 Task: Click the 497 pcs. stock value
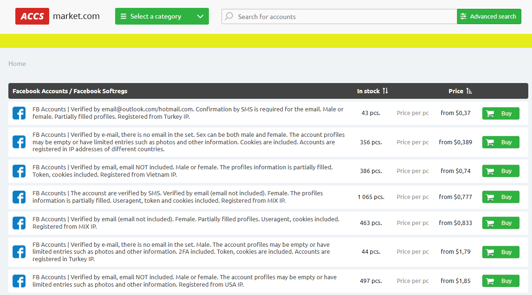371,281
